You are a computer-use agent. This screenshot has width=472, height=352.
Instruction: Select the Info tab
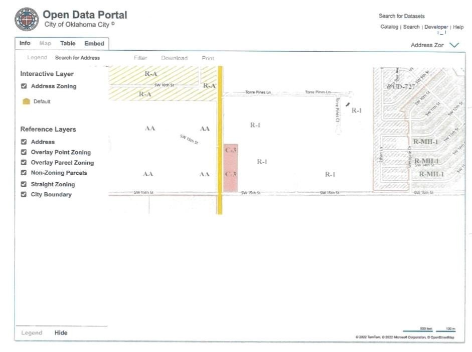[x=25, y=44]
